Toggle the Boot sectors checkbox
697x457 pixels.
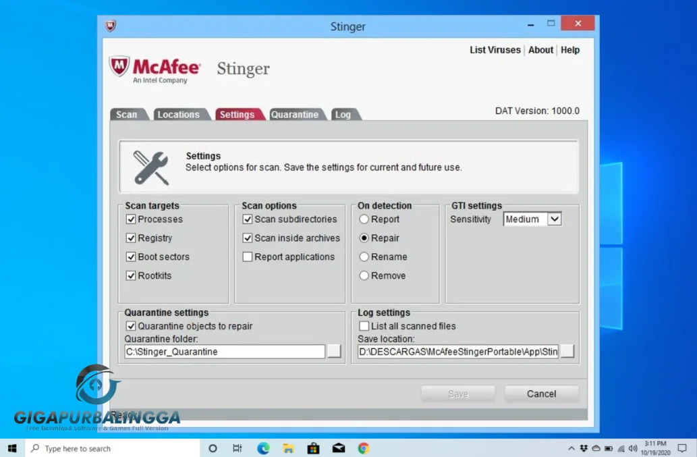(131, 257)
